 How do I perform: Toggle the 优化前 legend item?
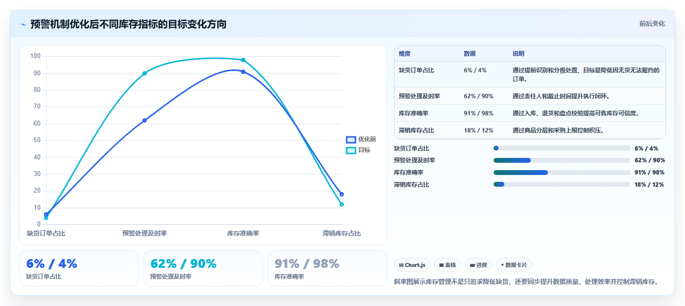[x=361, y=139]
